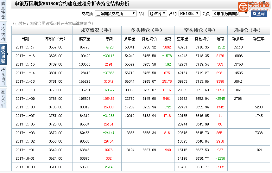Open the 交易所 exchange dropdown
This screenshot has width=272, height=173.
coord(116,14)
